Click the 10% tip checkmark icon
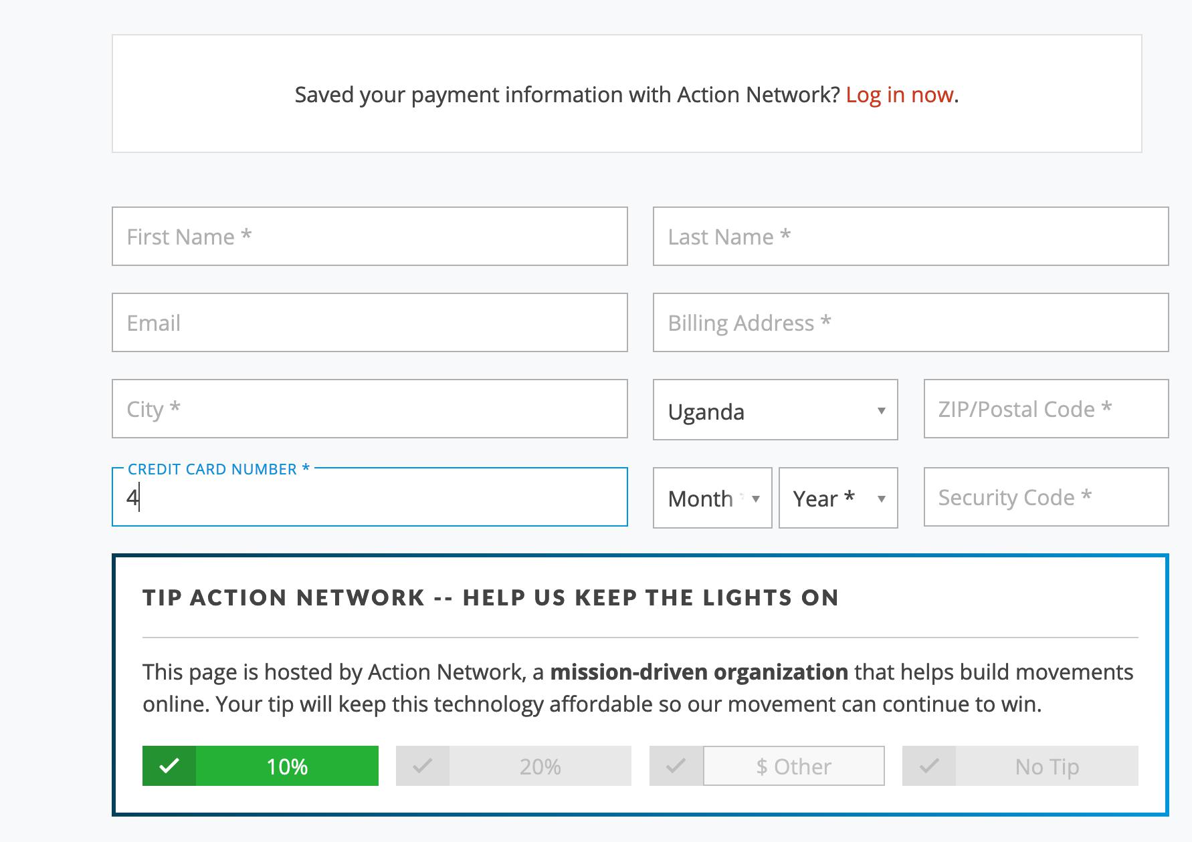This screenshot has height=842, width=1192. coord(169,766)
